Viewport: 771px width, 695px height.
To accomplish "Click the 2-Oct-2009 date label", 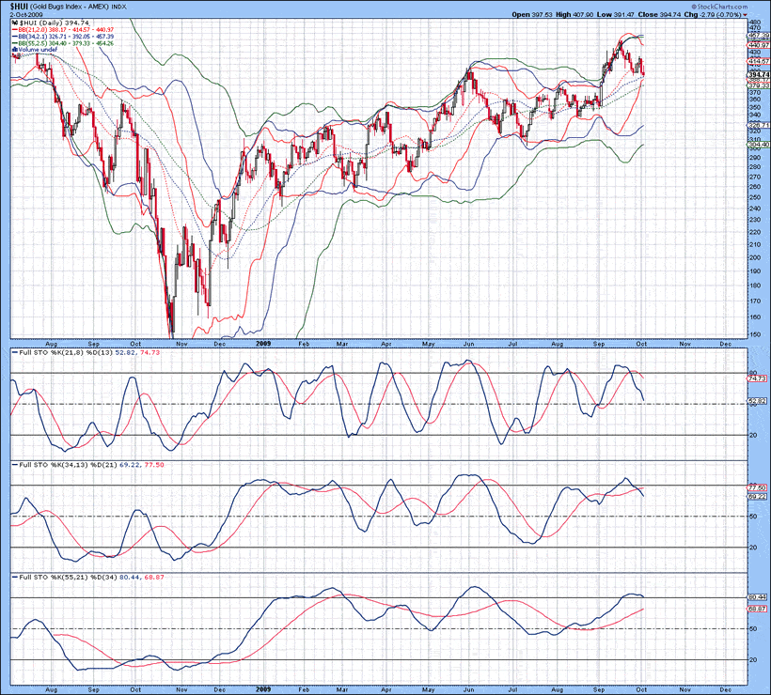I will pos(26,15).
